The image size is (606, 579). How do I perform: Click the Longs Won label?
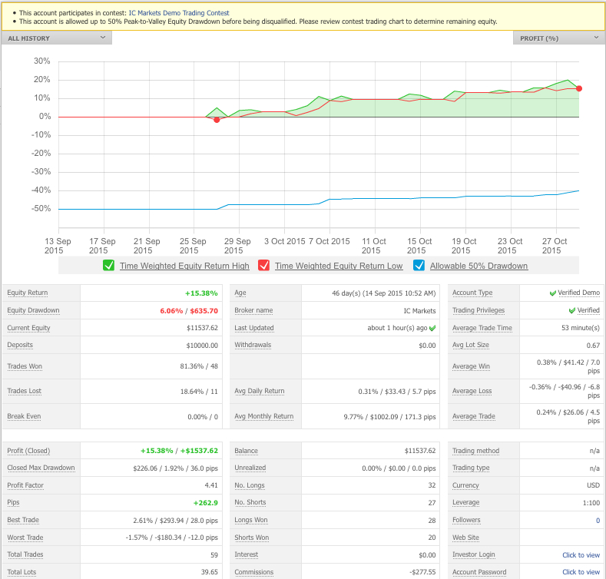point(251,520)
